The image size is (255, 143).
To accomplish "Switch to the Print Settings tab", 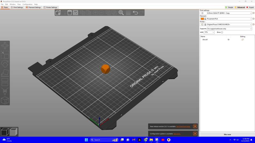I will click(17, 7).
